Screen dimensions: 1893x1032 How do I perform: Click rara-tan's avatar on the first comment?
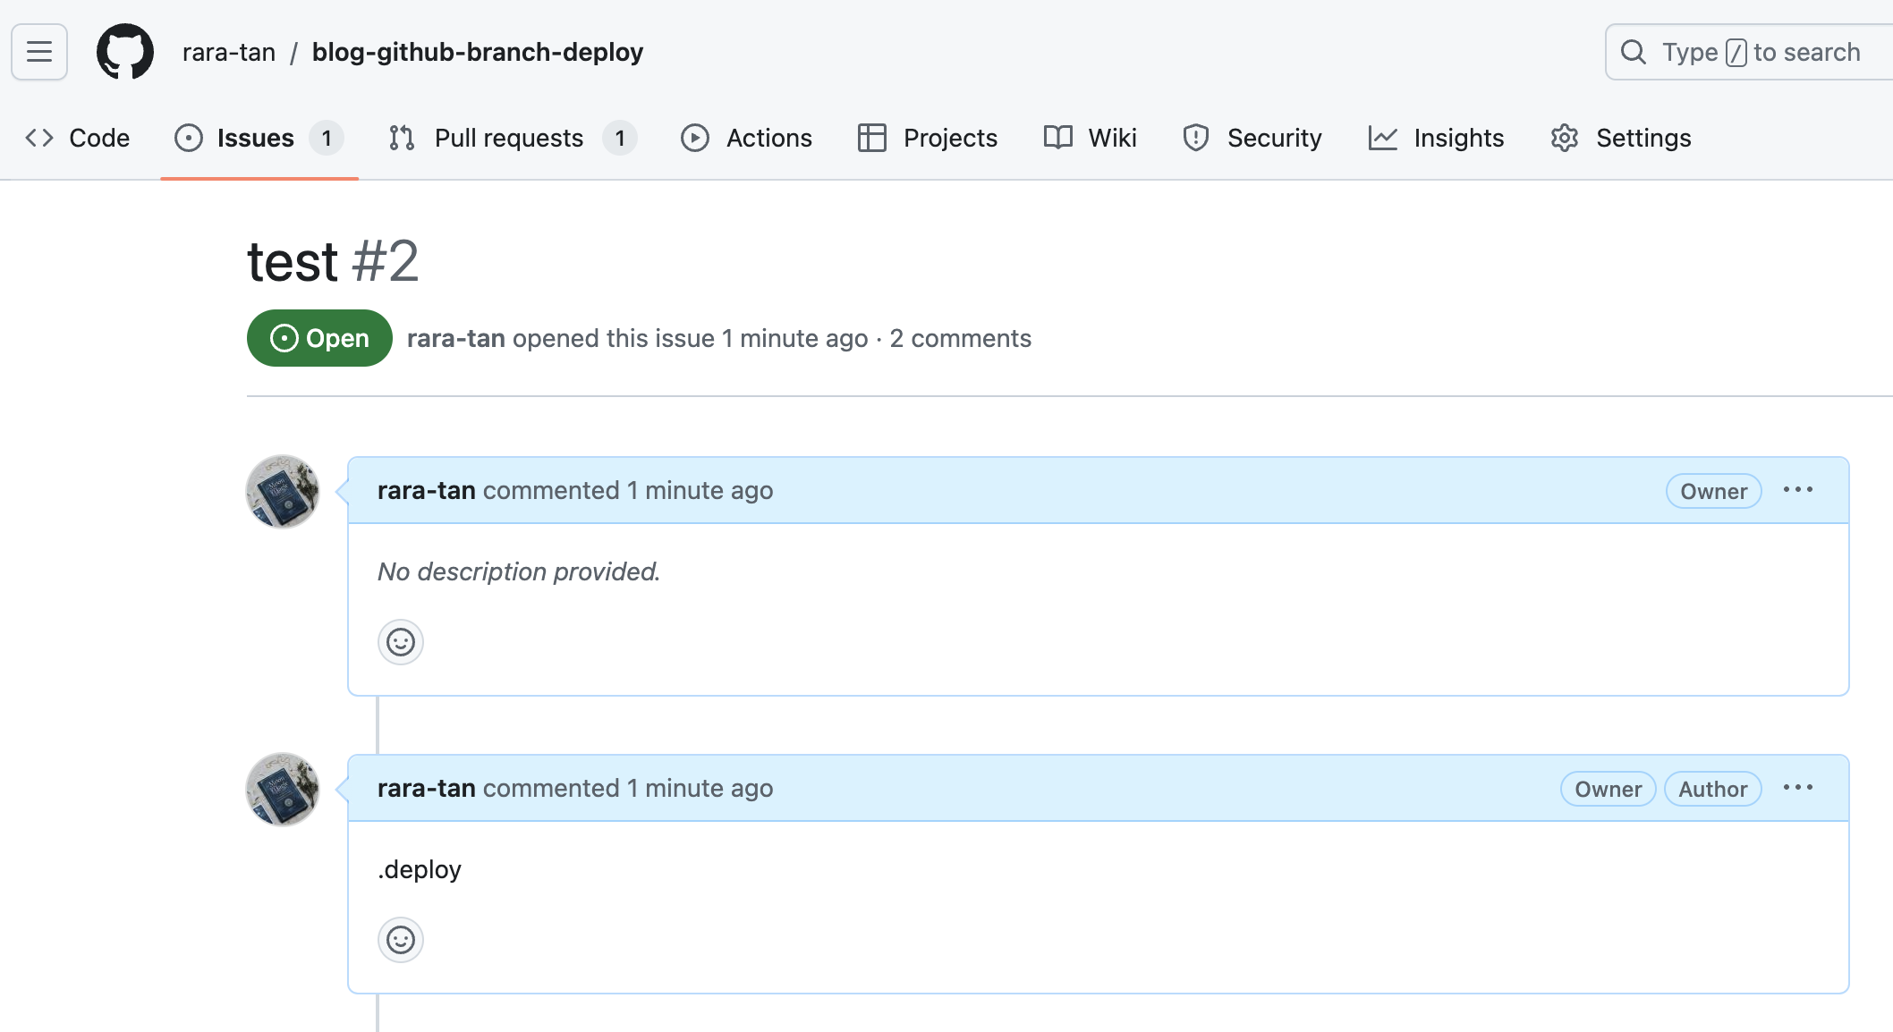(282, 491)
